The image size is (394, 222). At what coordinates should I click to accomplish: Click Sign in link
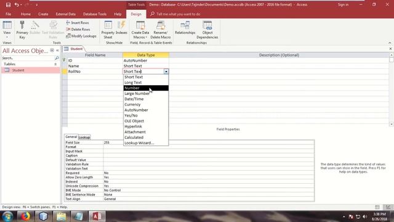point(343,4)
